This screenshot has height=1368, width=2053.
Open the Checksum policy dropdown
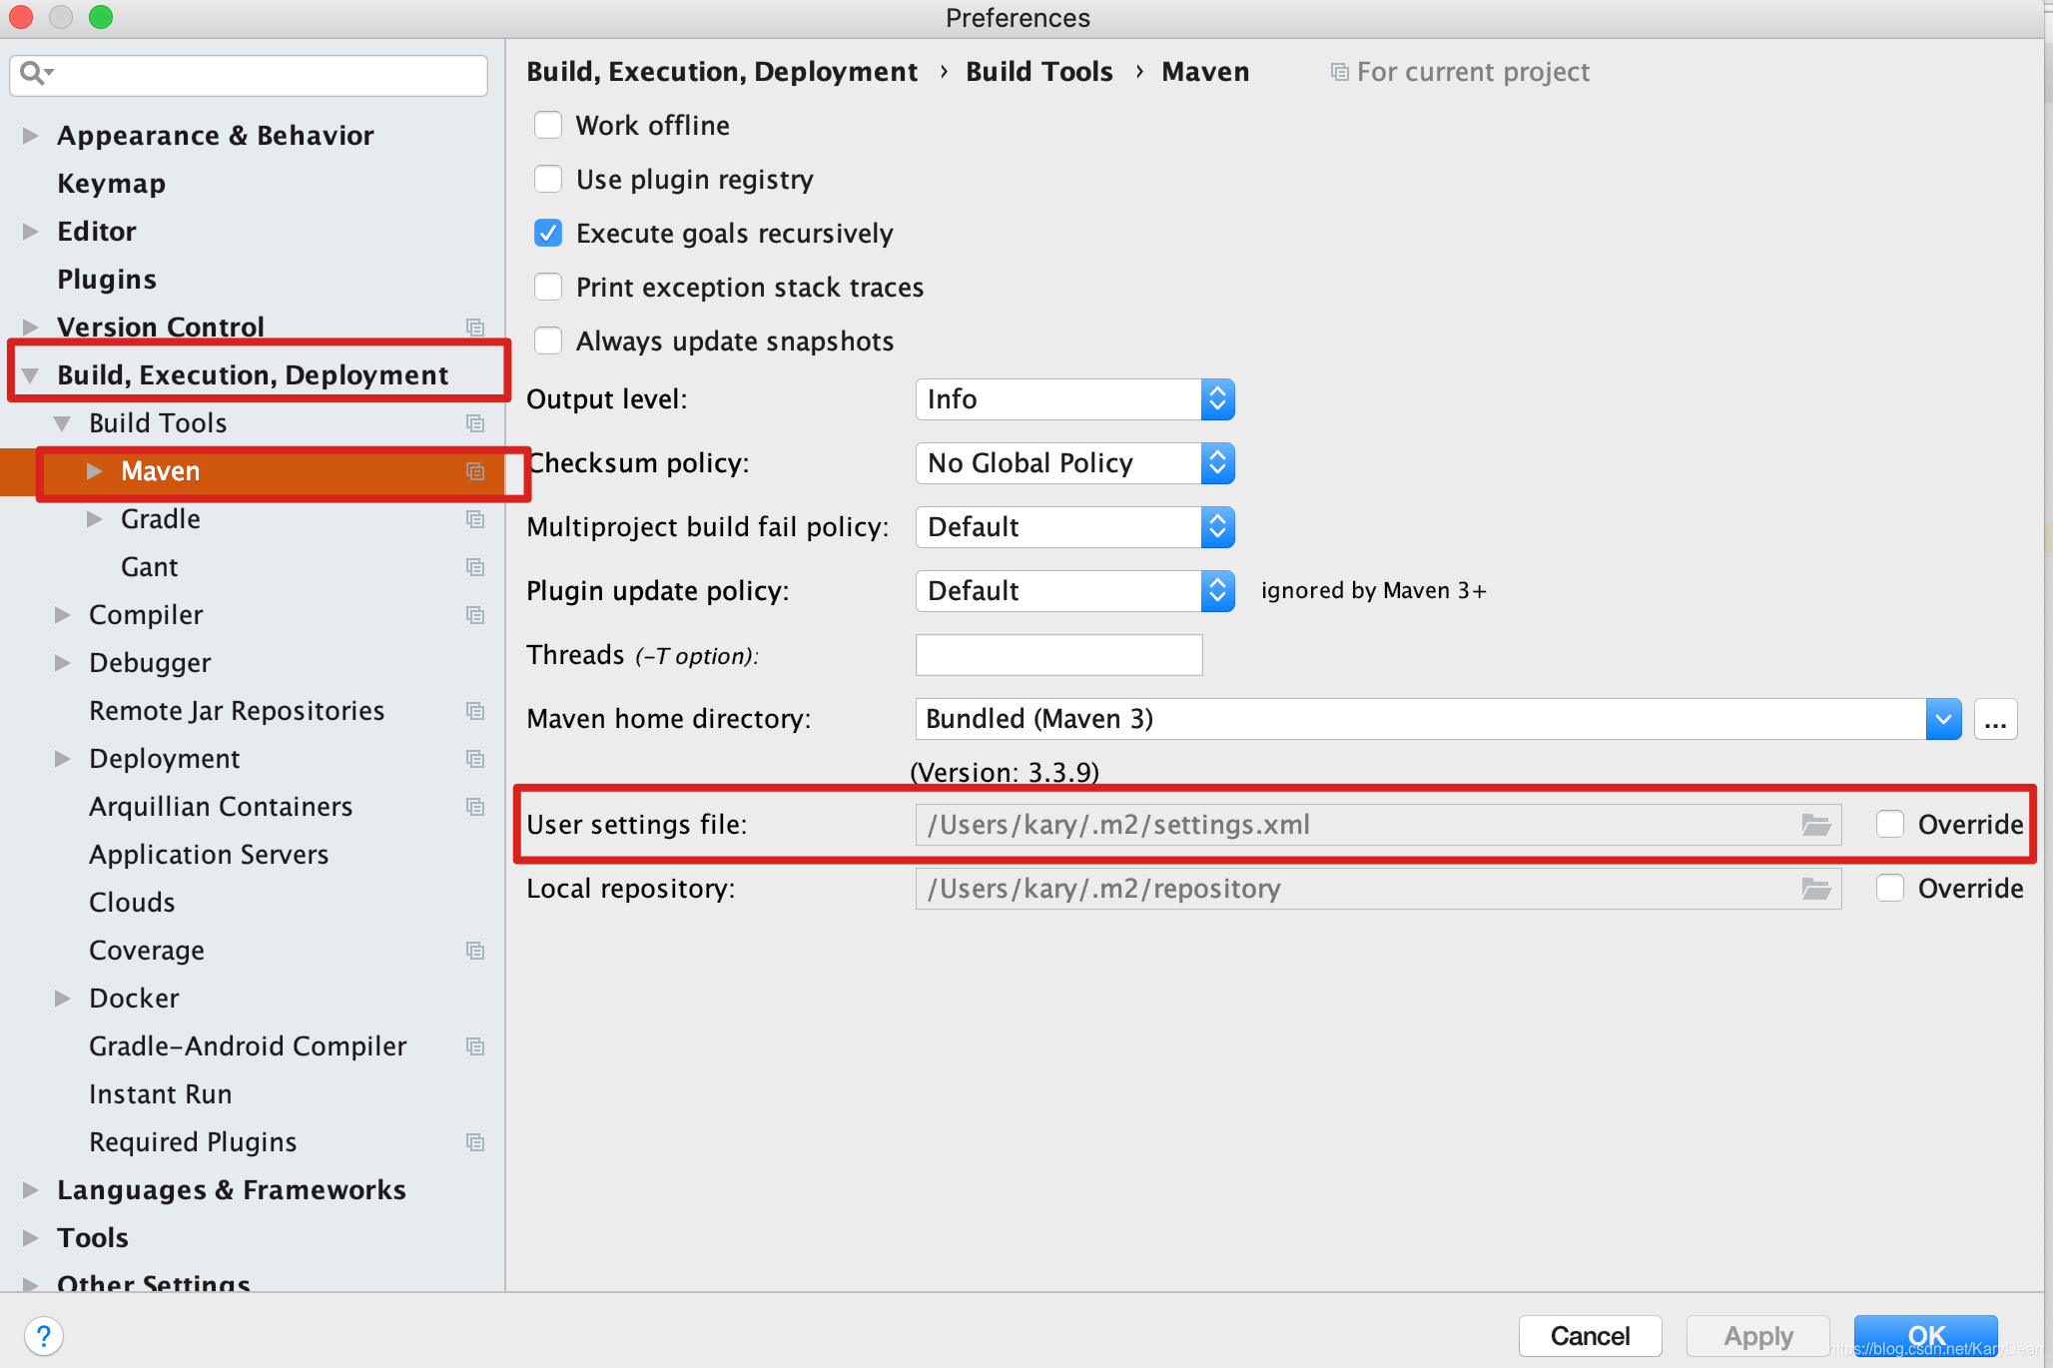(x=1074, y=463)
